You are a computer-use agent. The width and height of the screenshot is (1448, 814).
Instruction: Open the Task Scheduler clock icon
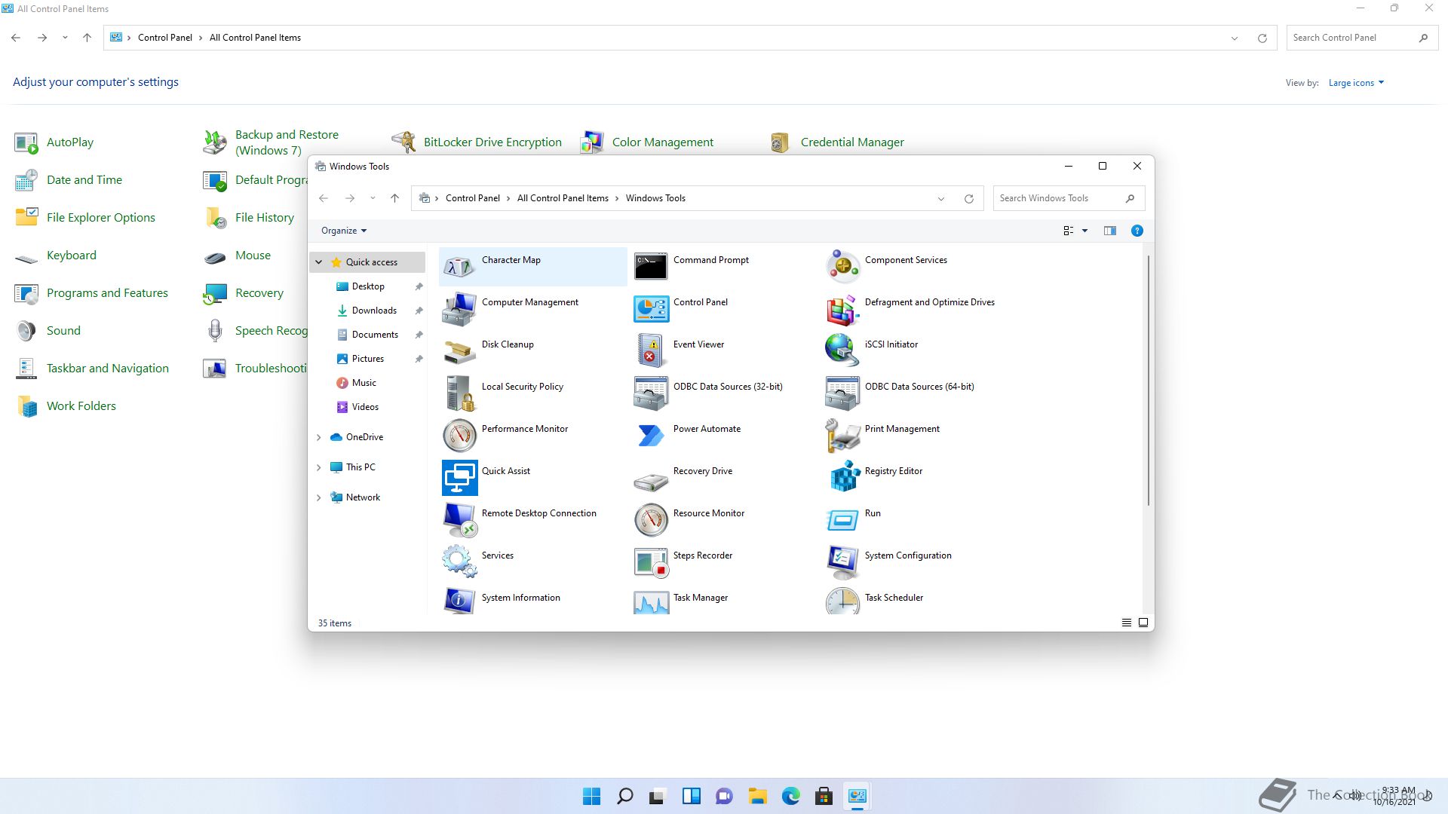842,601
